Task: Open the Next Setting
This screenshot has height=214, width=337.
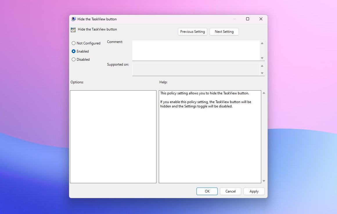Action: coord(224,31)
